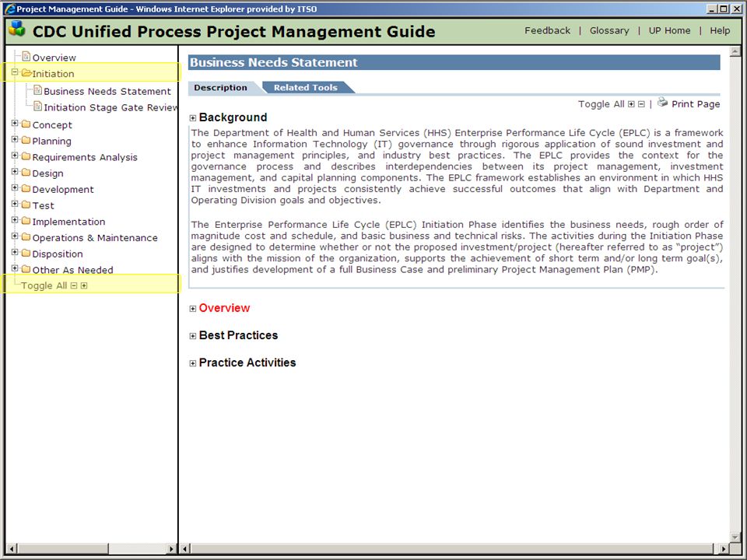Click the printer icon beside Print Page
Image resolution: width=747 pixels, height=560 pixels.
(662, 102)
